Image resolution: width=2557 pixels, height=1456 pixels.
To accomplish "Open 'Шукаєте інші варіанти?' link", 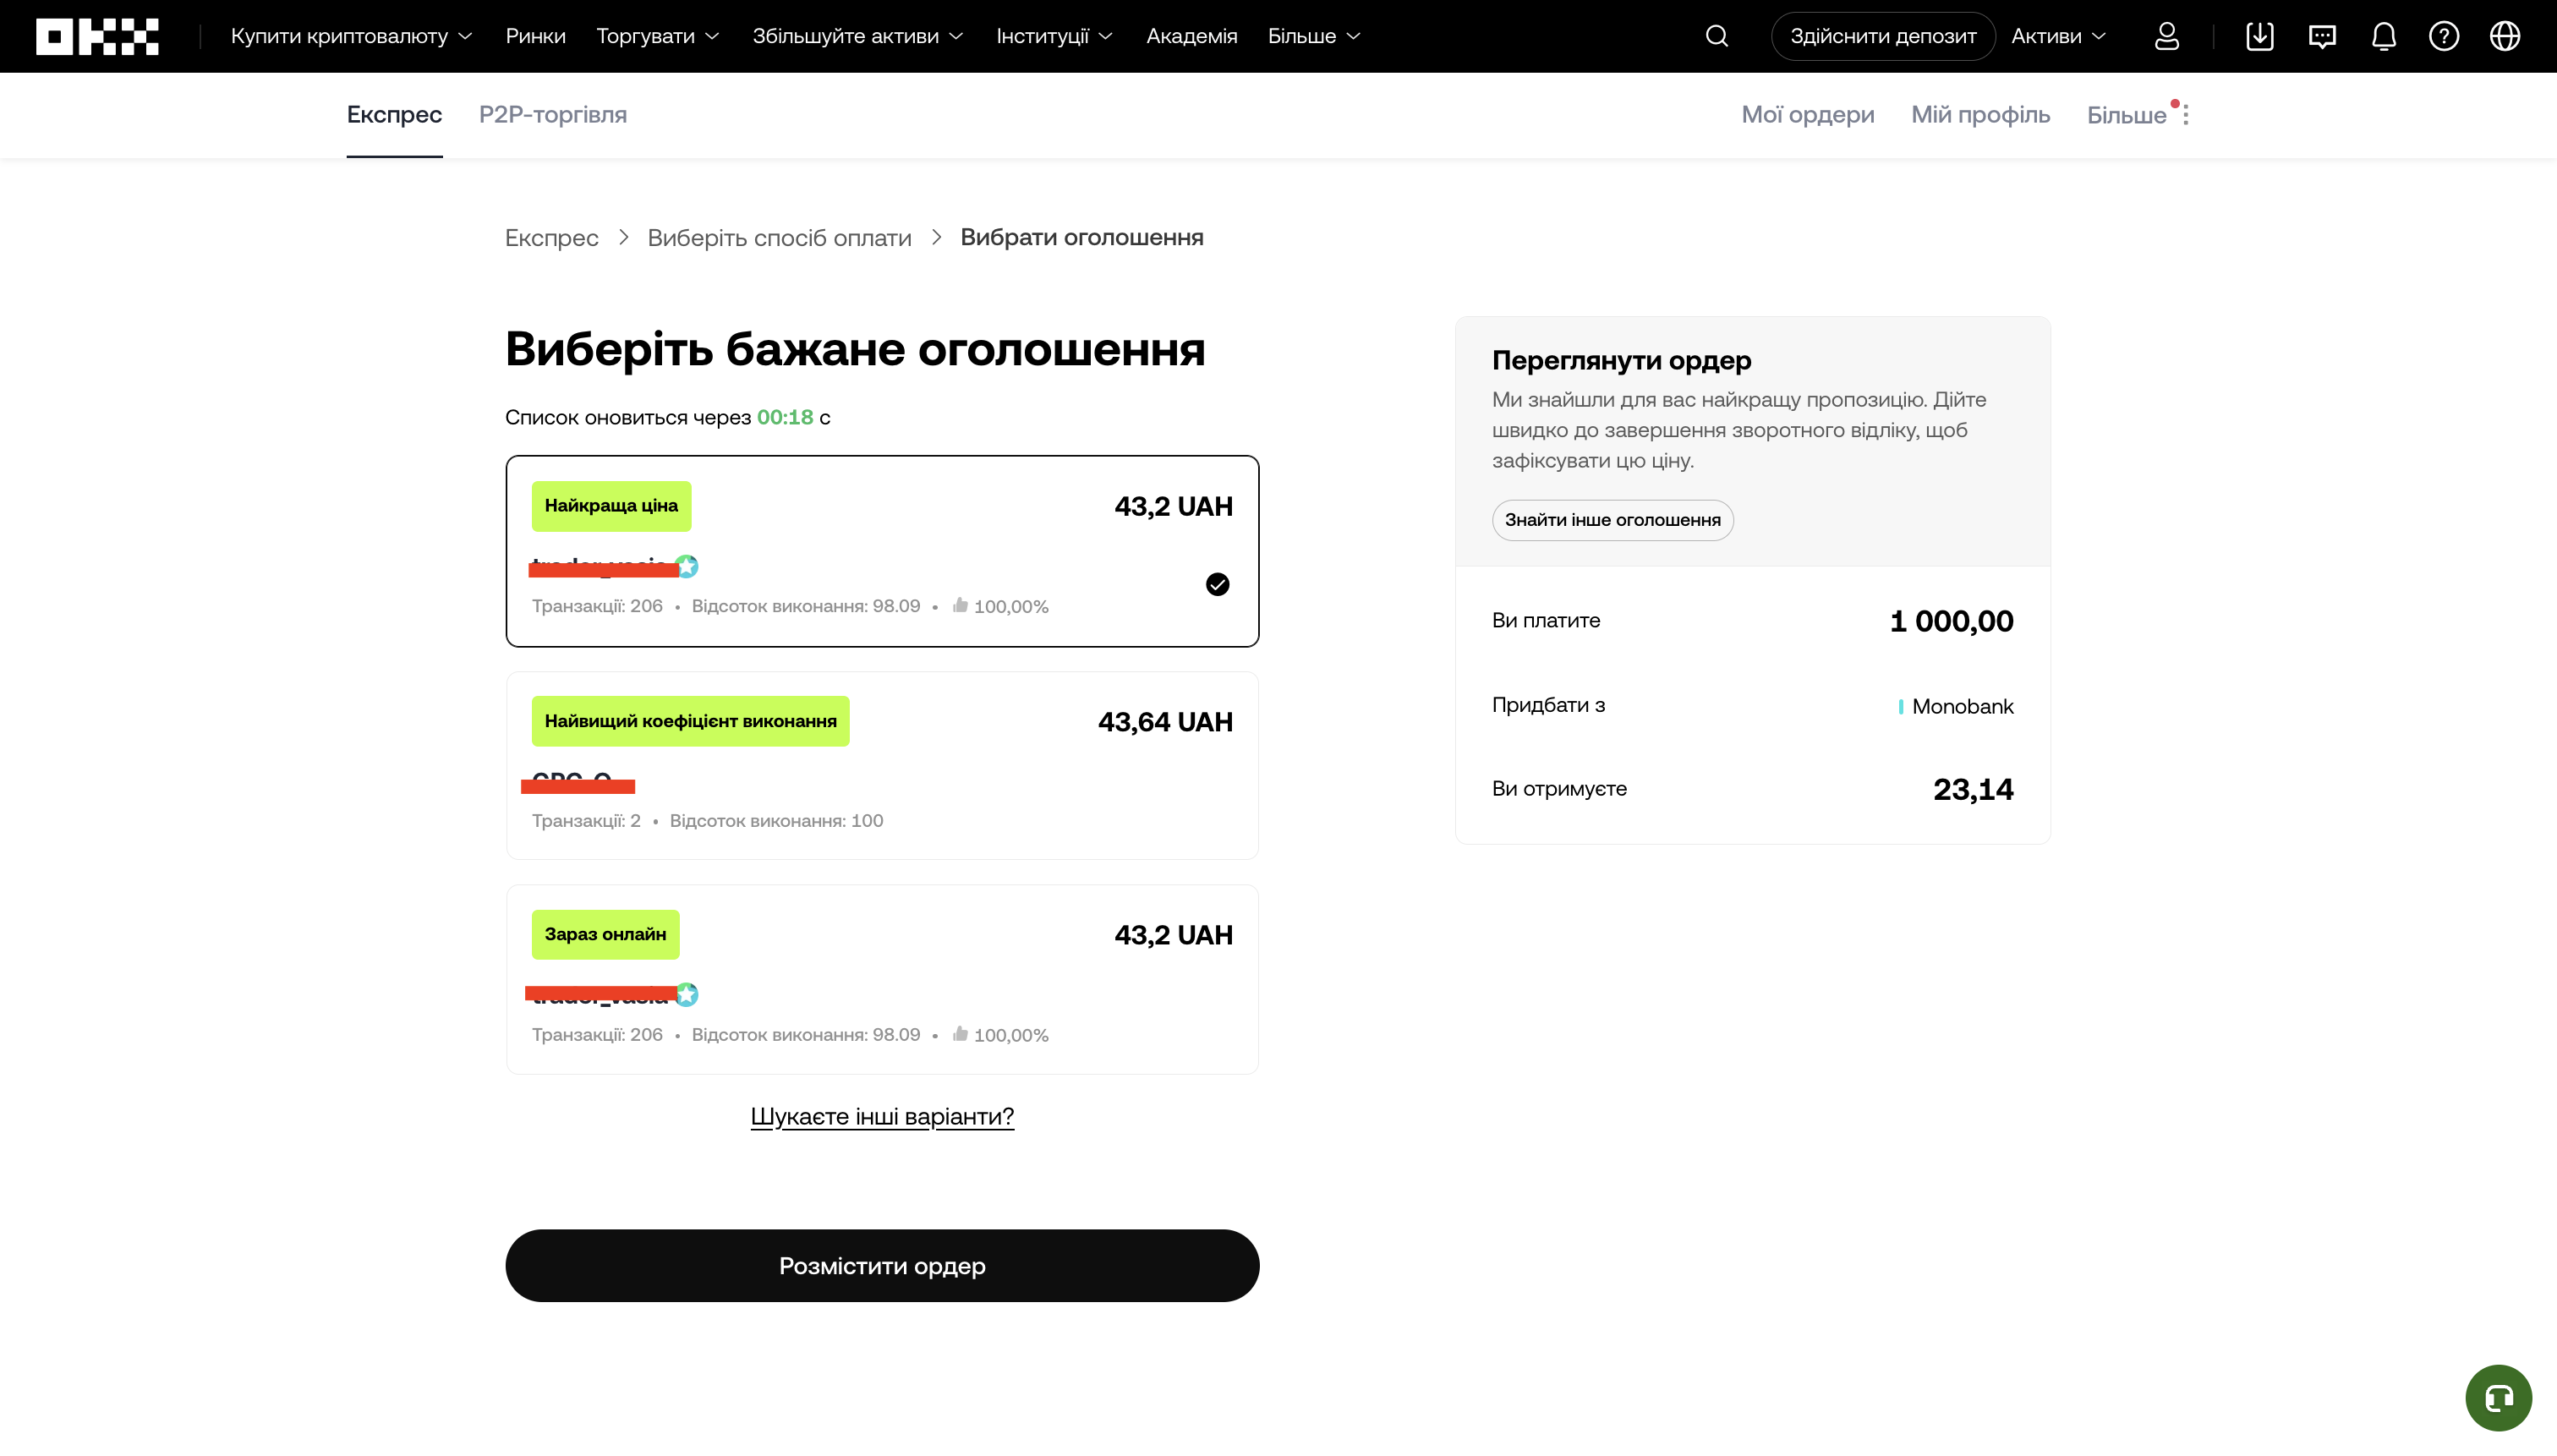I will click(x=882, y=1116).
